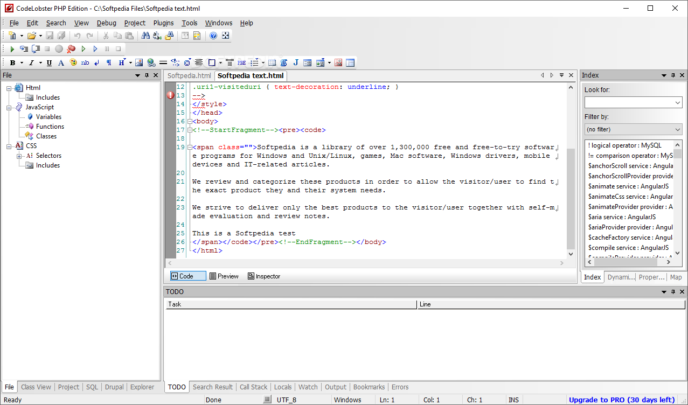Image resolution: width=688 pixels, height=405 pixels.
Task: Click the PRE preformatted text icon
Action: [x=241, y=62]
